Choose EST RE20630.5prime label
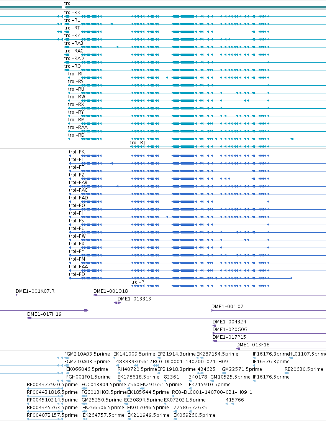Screen dimensions: 326x421 pyautogui.click(x=304, y=369)
